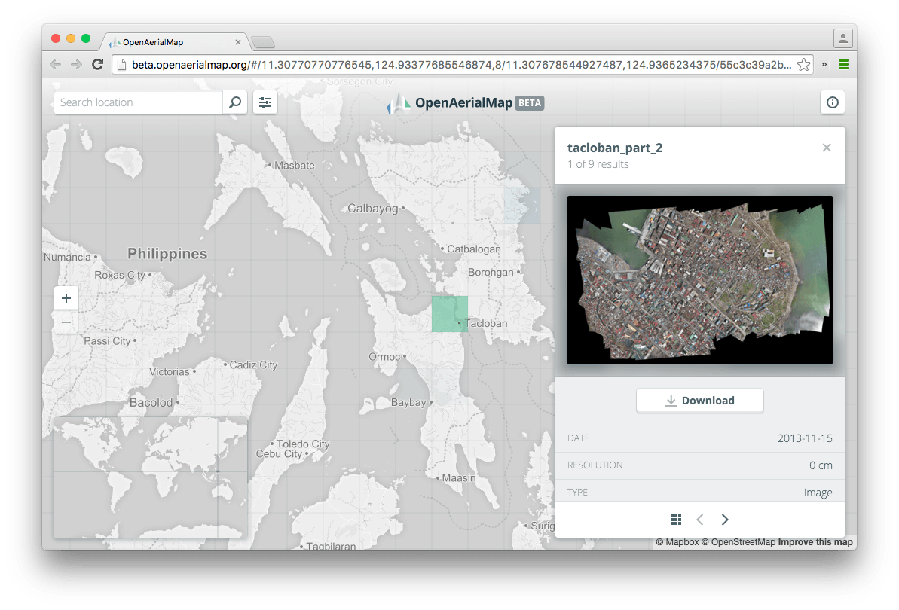Screen dimensions: 899x610
Task: Open the Chrome user profile button
Action: pos(842,38)
